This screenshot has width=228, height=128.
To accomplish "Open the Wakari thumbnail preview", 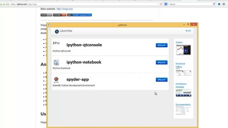I will [x=183, y=50].
